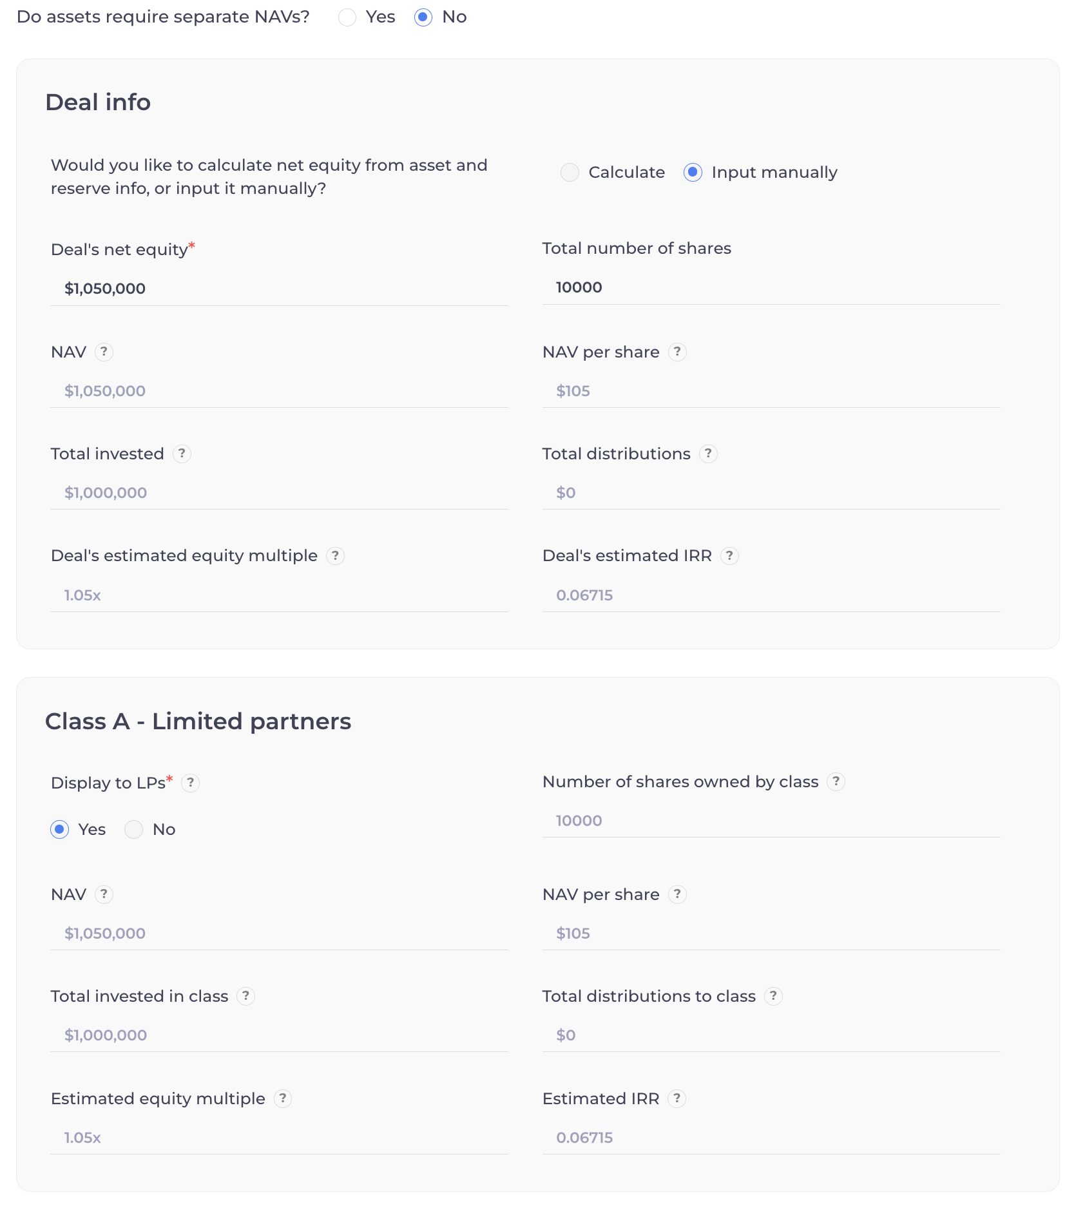Click Estimated IRR help icon in Class A
The image size is (1076, 1206).
[x=677, y=1099]
